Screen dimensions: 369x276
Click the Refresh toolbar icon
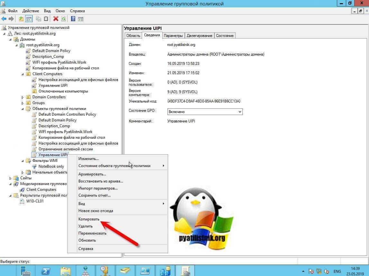pyautogui.click(x=63, y=19)
